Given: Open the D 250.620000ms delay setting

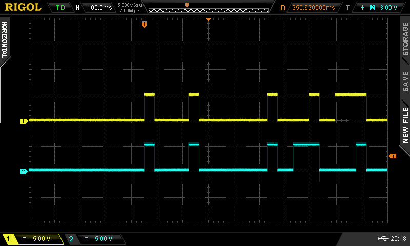Looking at the screenshot, I should click(x=313, y=8).
